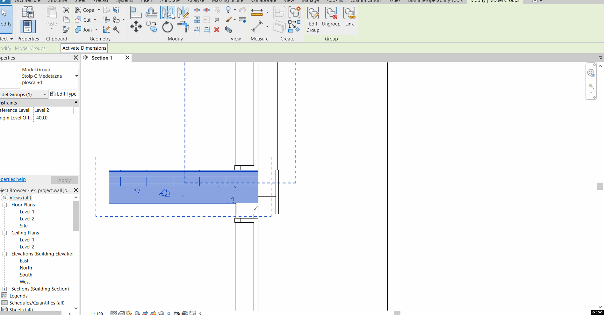Toggle shadows in the view control bar
This screenshot has height=315, width=604.
[x=137, y=313]
